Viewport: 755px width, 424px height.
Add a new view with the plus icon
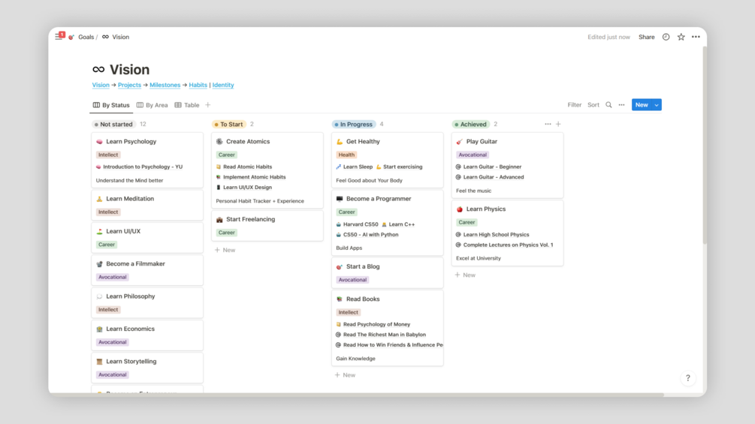(207, 105)
